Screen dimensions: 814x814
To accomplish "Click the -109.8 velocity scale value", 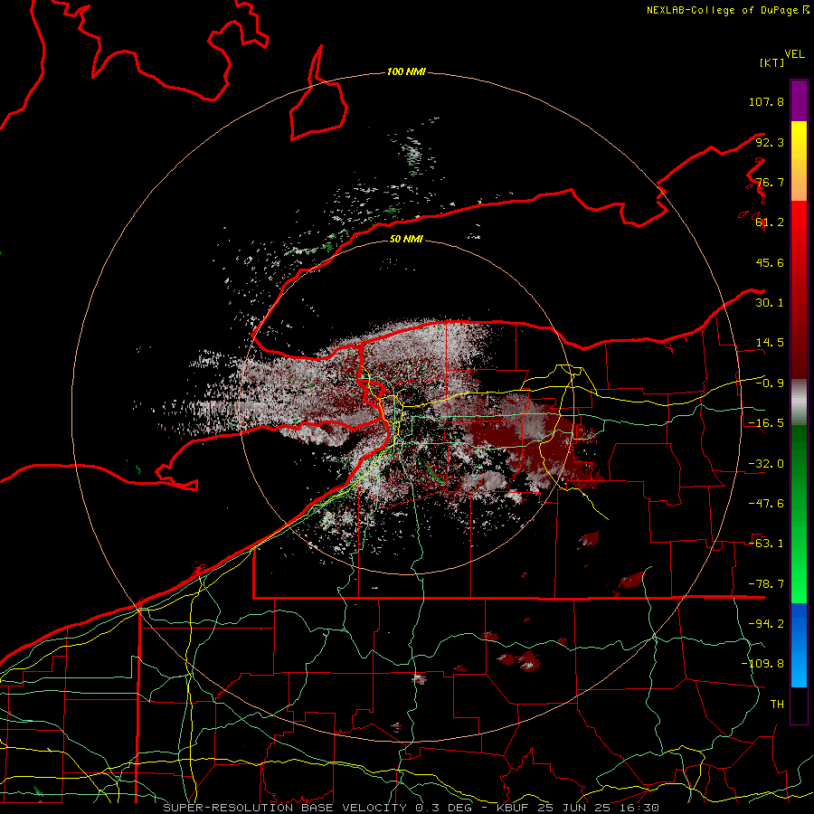I will point(762,664).
